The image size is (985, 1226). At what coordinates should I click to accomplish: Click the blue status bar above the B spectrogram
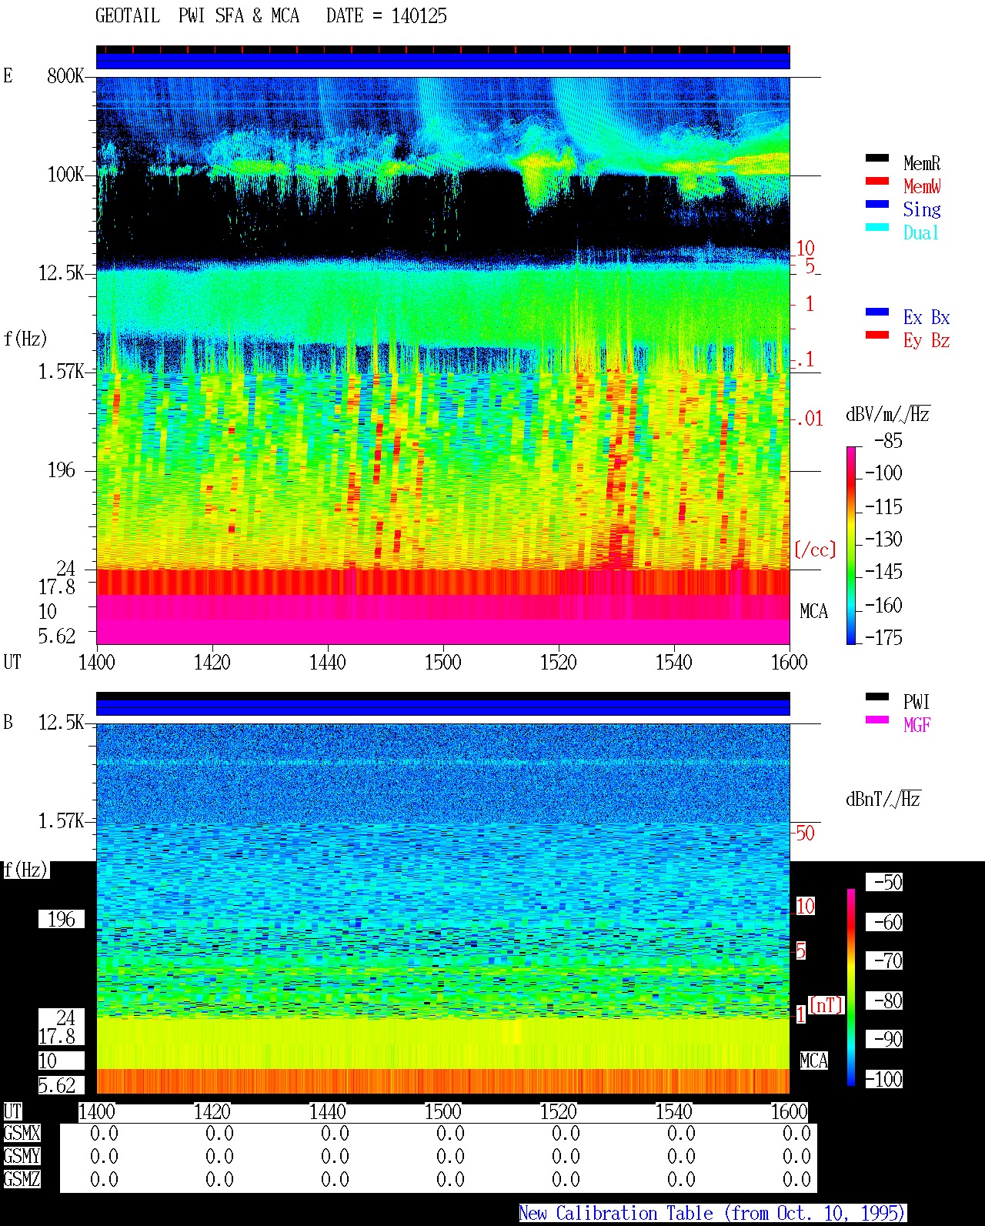[x=443, y=707]
